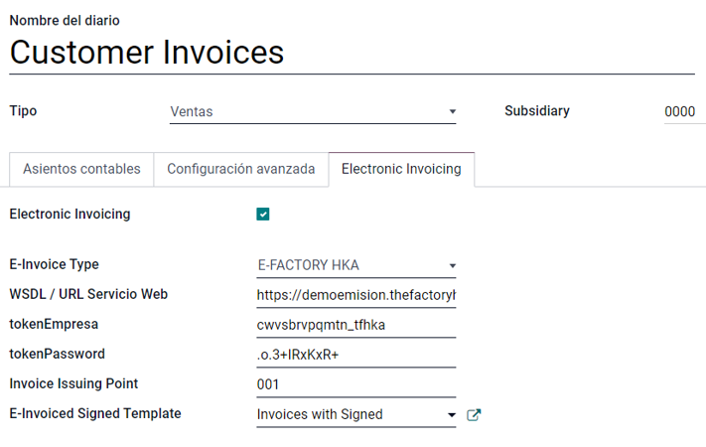This screenshot has height=447, width=706.
Task: Open the Configuración avanzada tab
Action: pos(241,169)
